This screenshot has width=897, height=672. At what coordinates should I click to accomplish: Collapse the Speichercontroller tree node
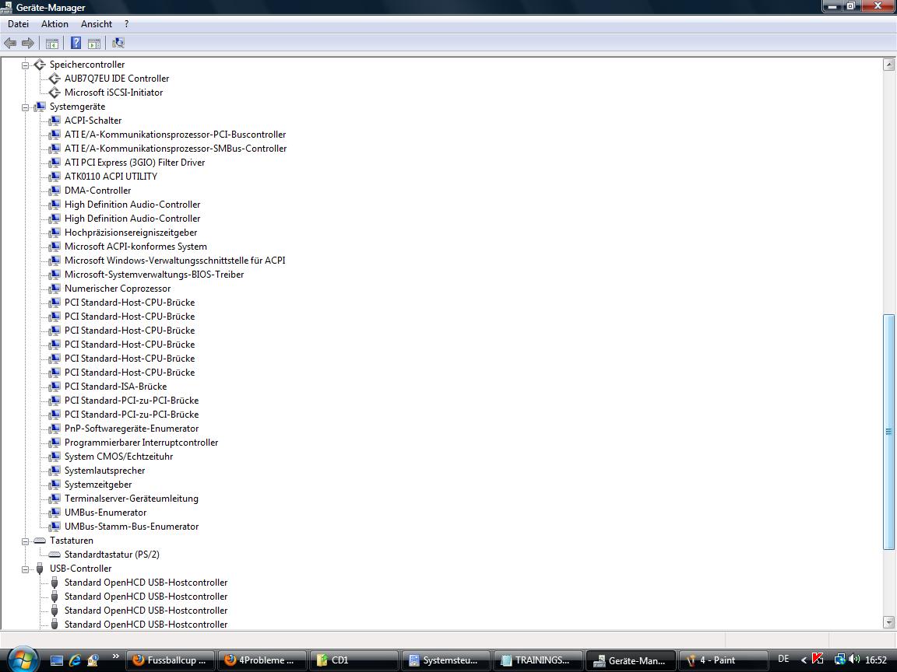pos(25,65)
